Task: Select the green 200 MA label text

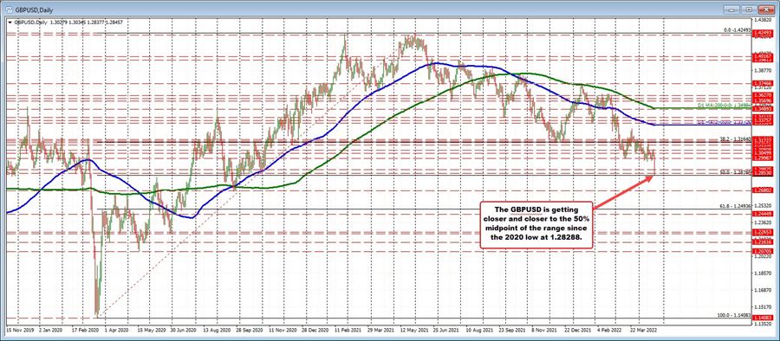Action: [724, 106]
